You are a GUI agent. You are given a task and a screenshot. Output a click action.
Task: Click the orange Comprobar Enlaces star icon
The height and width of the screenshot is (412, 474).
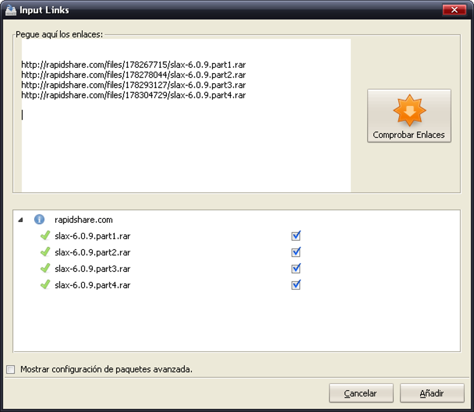[x=409, y=111]
